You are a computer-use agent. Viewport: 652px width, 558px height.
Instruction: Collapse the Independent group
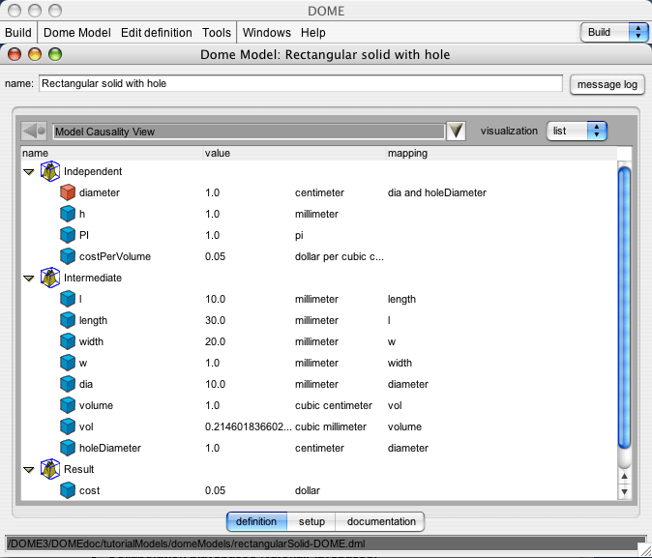pos(29,172)
